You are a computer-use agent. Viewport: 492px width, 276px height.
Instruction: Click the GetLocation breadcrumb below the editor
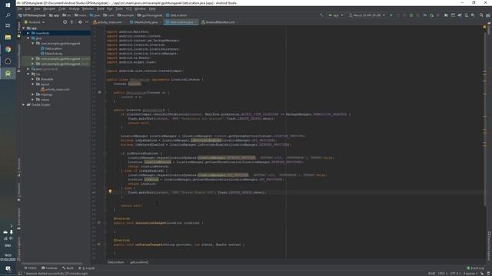click(116, 262)
